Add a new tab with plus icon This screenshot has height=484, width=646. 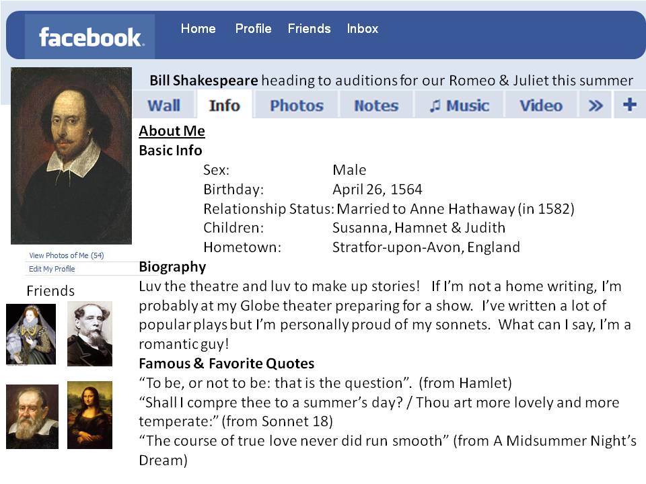coord(630,105)
